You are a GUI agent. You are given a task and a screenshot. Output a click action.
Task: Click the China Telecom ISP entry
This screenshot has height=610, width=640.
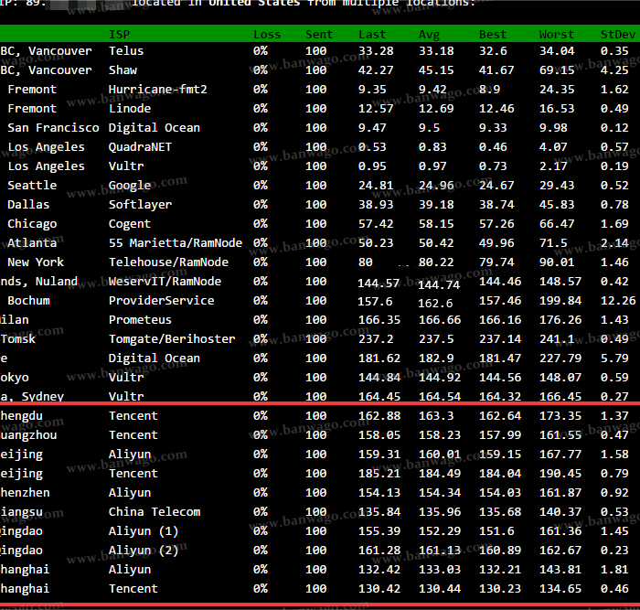point(155,512)
